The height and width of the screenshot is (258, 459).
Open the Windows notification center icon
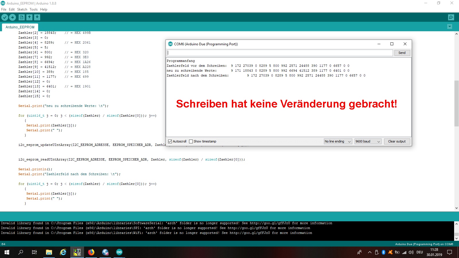coord(450,252)
